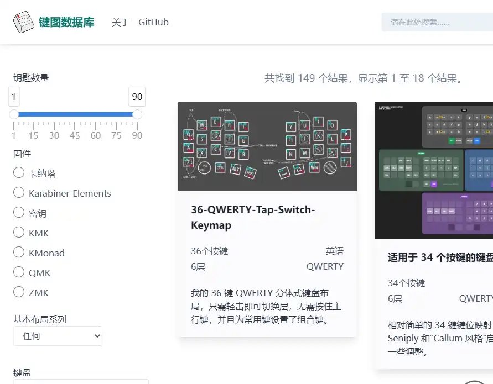Open the 34-key keyboard layers thumbnail

coord(434,170)
